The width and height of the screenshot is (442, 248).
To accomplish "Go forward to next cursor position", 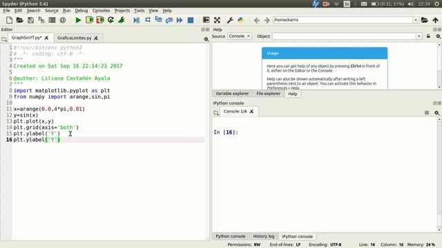I will [267, 20].
